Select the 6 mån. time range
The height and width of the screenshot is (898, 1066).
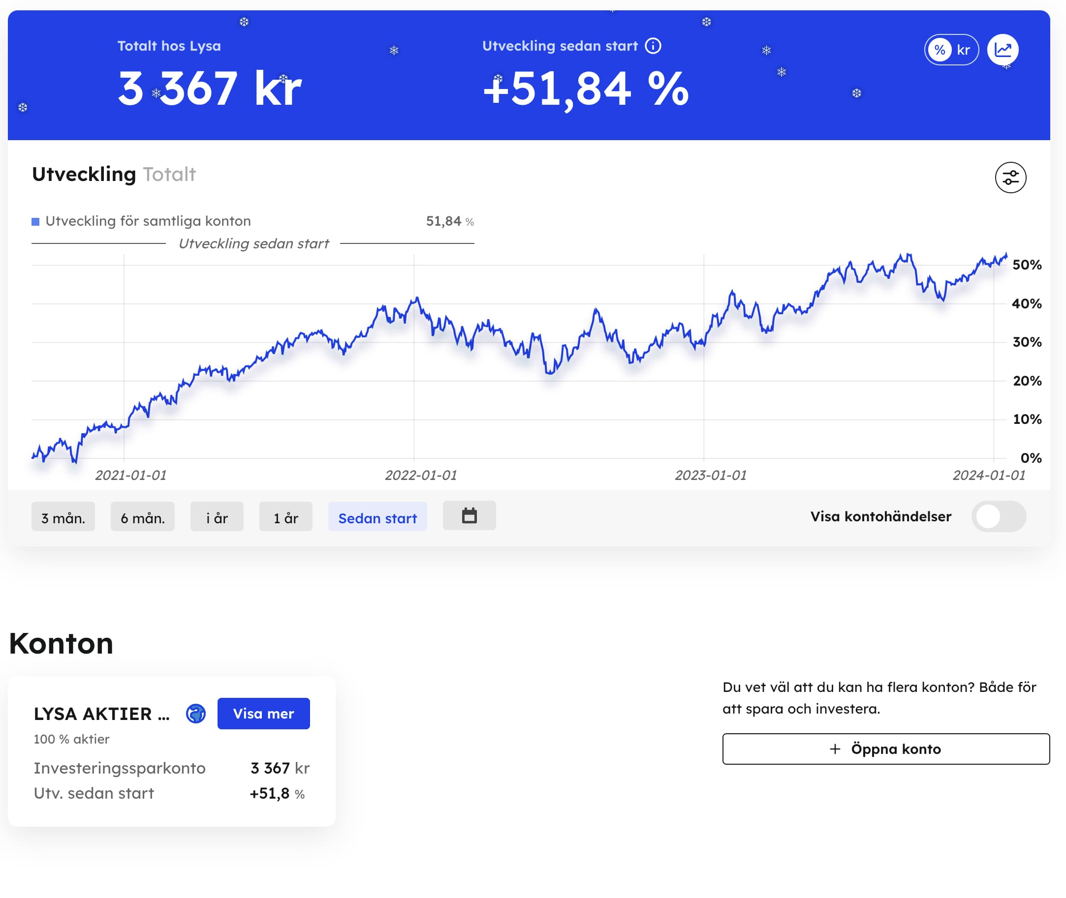[143, 517]
